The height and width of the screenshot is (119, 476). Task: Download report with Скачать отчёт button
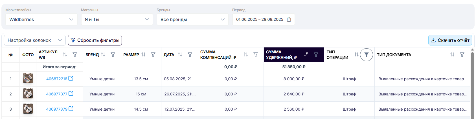point(450,40)
